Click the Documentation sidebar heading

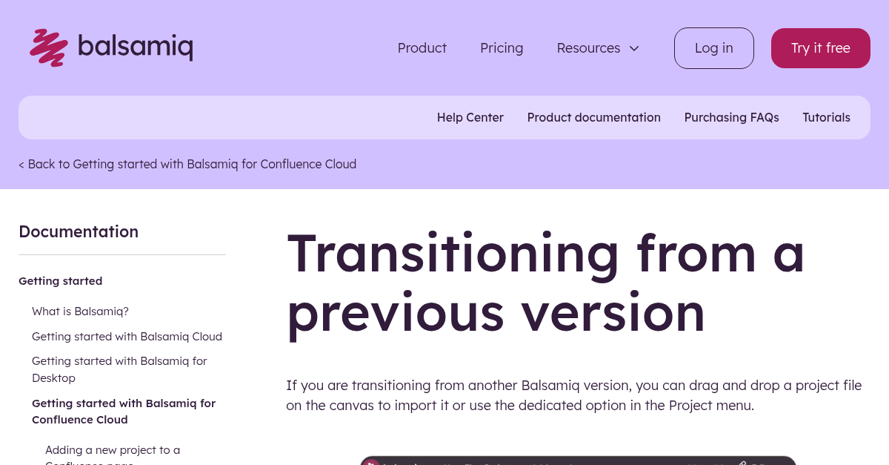(79, 231)
